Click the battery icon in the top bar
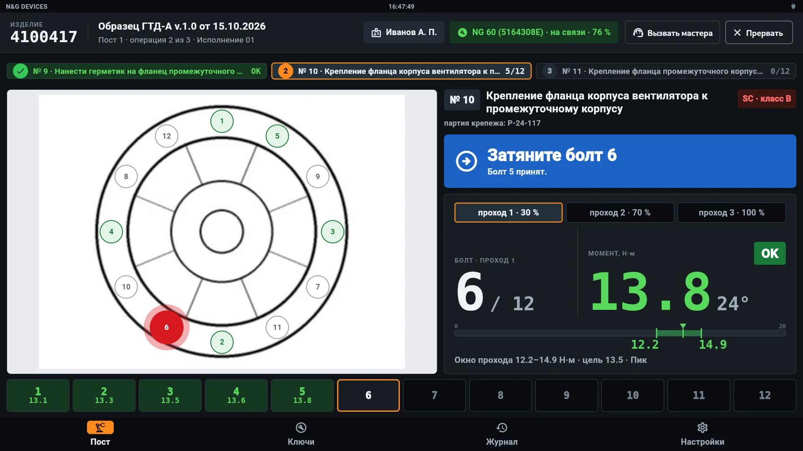 point(793,6)
